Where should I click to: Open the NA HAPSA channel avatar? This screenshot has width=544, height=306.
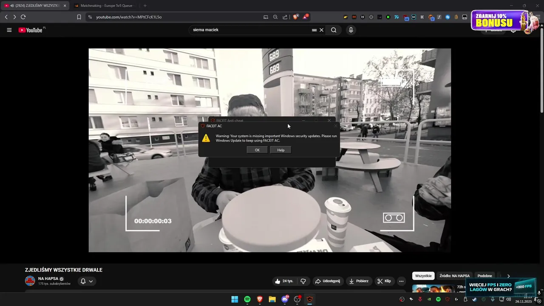click(30, 281)
